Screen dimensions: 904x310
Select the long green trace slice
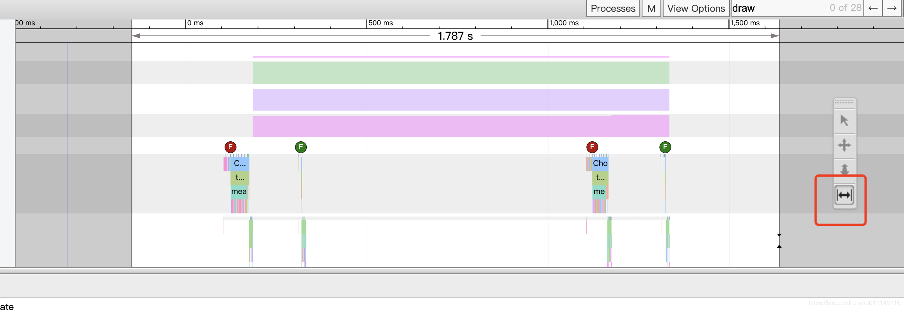click(461, 73)
